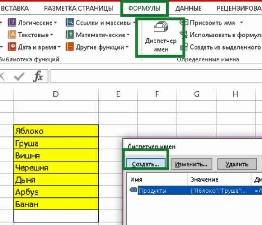Screen dimensions: 262x225
Task: Switch to the РЕЦЕНЗИРОВАНИЕ tab
Action: click(x=239, y=8)
